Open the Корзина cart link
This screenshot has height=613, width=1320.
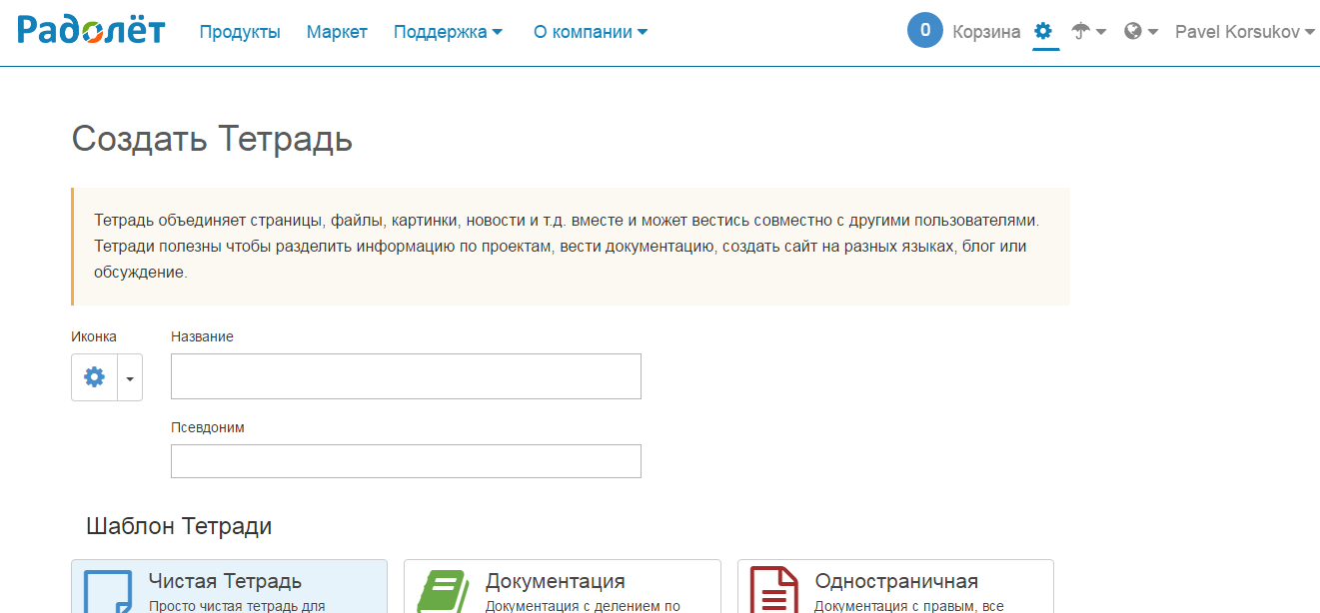[x=986, y=31]
